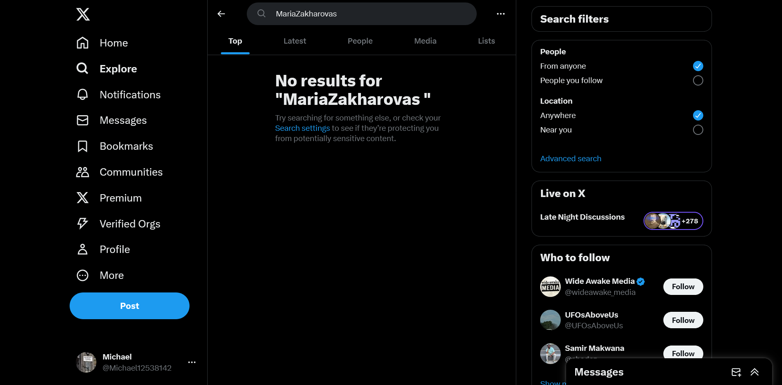The width and height of the screenshot is (782, 385).
Task: Open the Messages envelope icon
Action: click(x=82, y=120)
